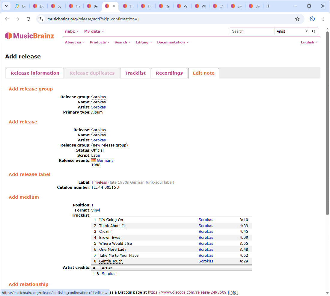Expand the My data menu
This screenshot has width=330, height=296.
[94, 31]
